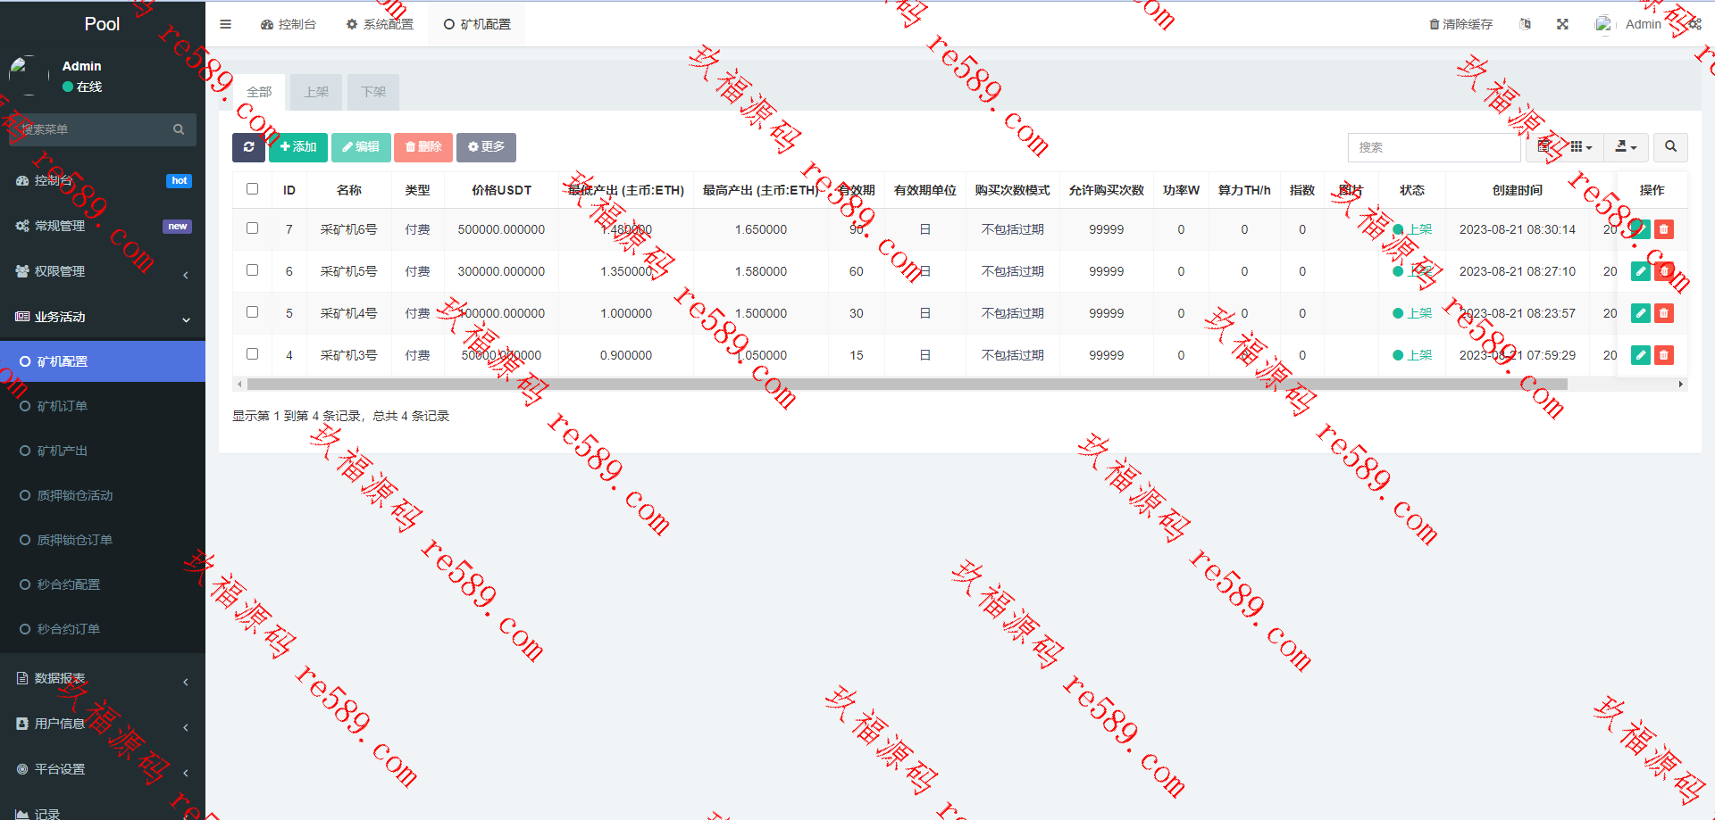Open 质押锁仓订单 in the sidebar
1715x820 pixels.
pos(103,540)
